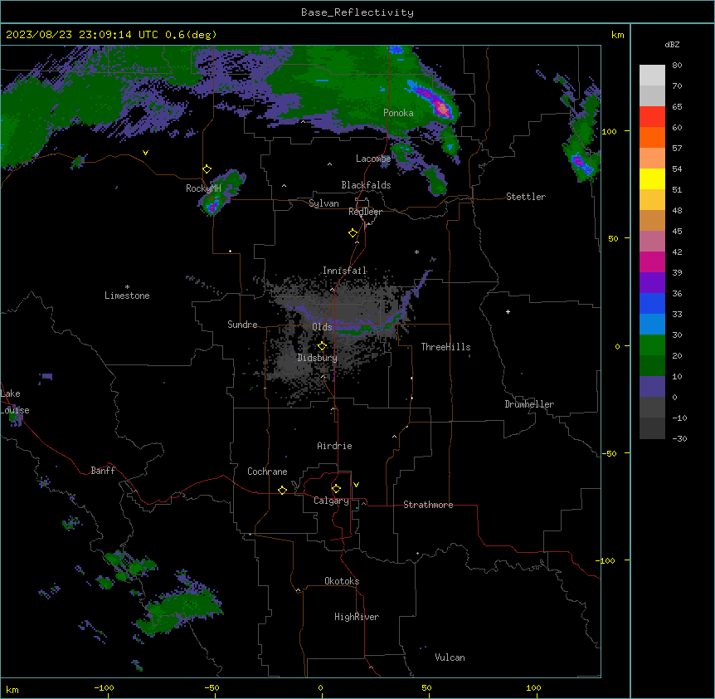Pick the yellow 54-51 dBZ legend swatch
This screenshot has height=699, width=715.
(652, 179)
